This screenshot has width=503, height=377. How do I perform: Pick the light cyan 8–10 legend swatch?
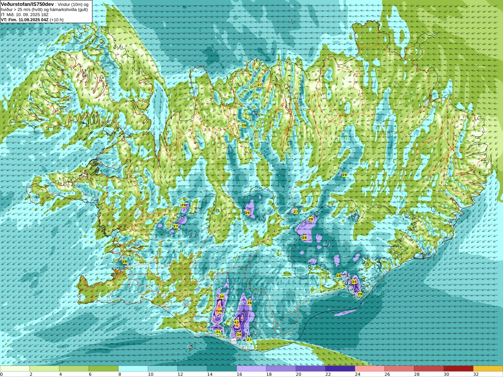click(x=133, y=369)
